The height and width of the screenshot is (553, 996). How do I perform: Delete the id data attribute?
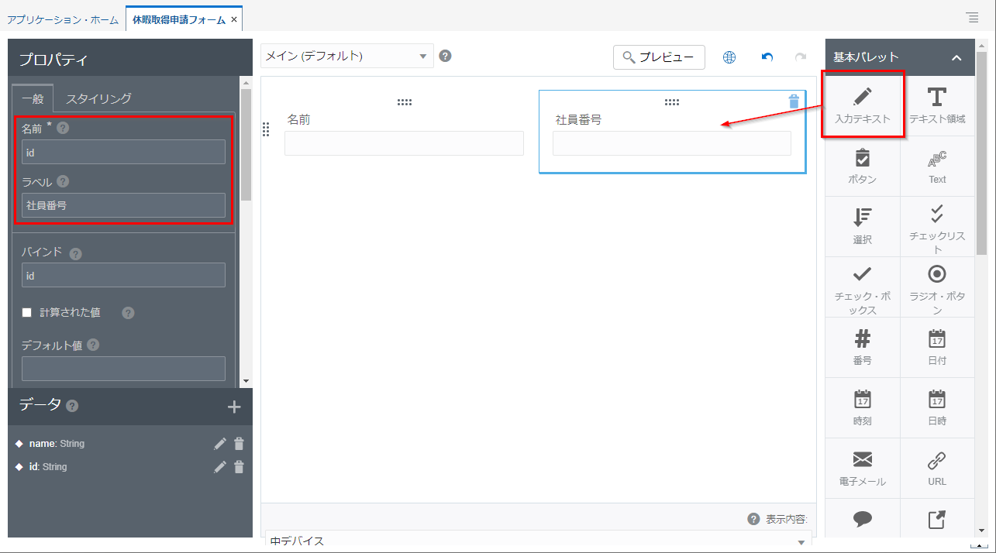tap(239, 467)
